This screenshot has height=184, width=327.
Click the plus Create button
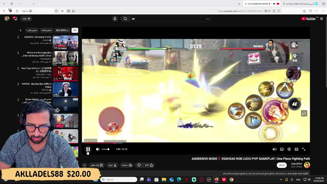click(27, 19)
